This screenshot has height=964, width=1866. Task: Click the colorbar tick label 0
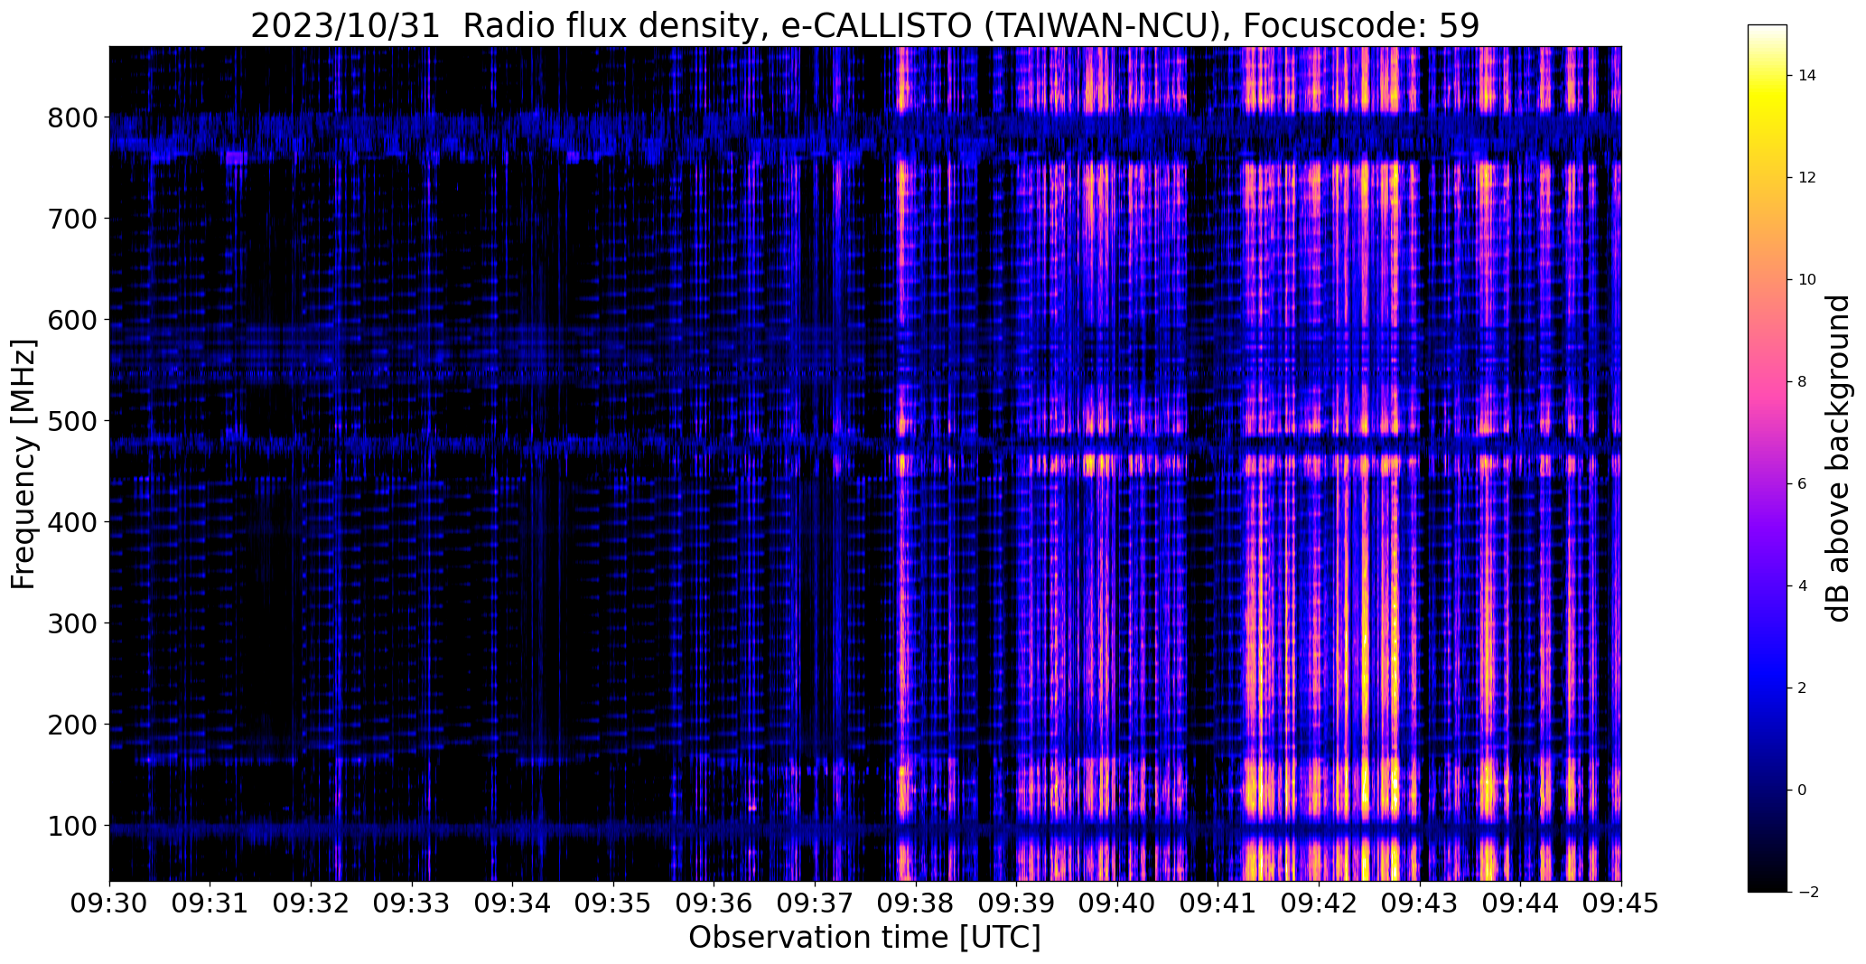tap(1803, 791)
